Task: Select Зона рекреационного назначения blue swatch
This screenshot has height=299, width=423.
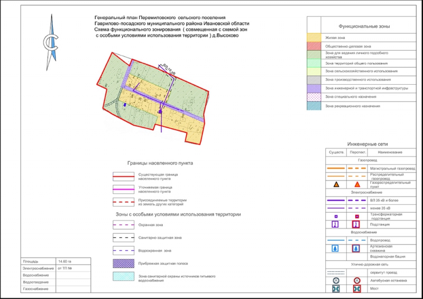Action: [314, 106]
